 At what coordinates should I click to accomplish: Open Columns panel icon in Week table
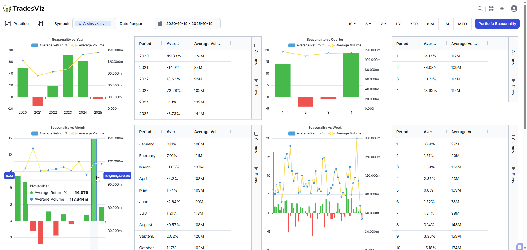click(514, 134)
